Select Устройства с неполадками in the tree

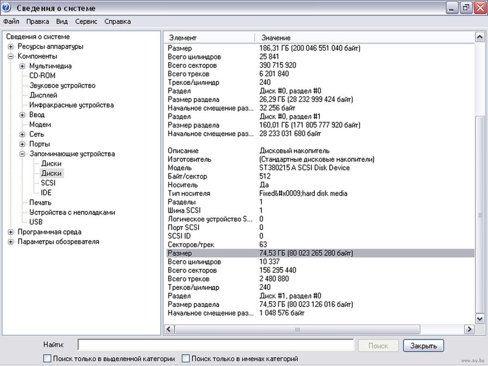point(72,212)
